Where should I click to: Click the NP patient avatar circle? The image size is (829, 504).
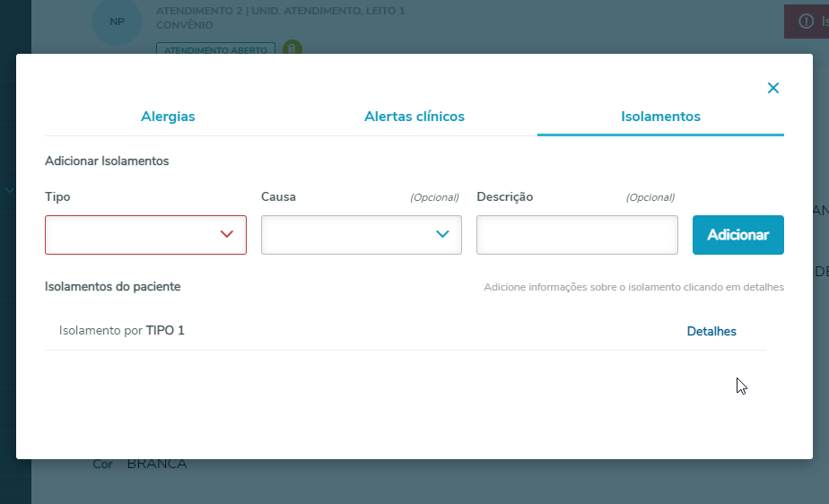(x=117, y=22)
